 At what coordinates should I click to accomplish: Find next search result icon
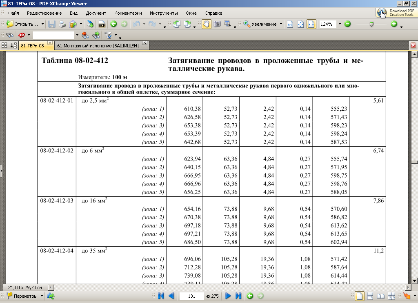pos(96,35)
